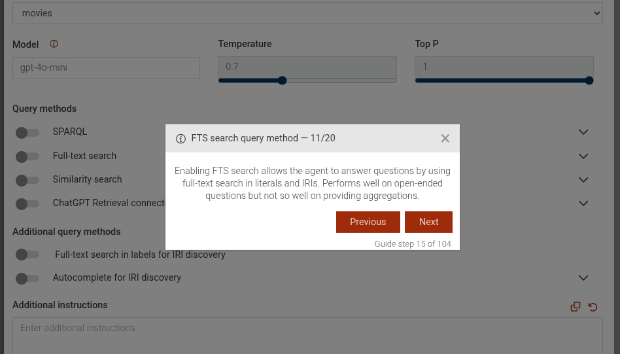Click the Model info icon
The width and height of the screenshot is (620, 354).
pyautogui.click(x=54, y=44)
